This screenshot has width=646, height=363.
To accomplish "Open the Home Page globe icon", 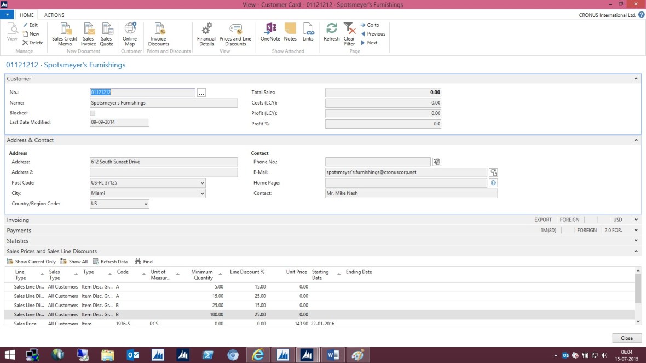I will [493, 182].
